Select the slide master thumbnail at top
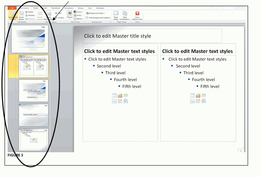 tap(30, 39)
